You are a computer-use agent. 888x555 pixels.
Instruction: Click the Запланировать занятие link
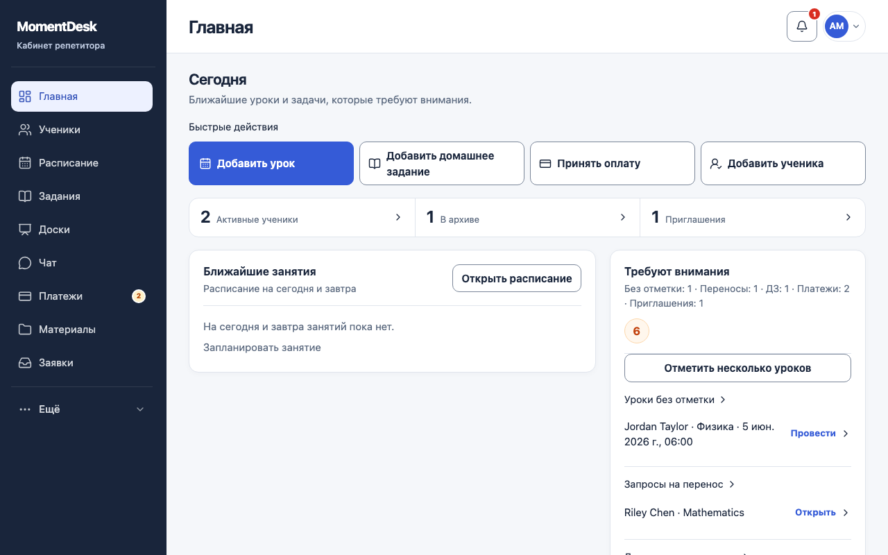pos(262,348)
